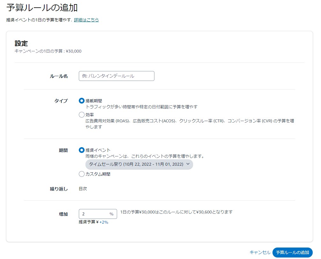Image resolution: width=321 pixels, height=259 pixels.
Task: Click the chevron arrow in event selector
Action: (x=188, y=164)
